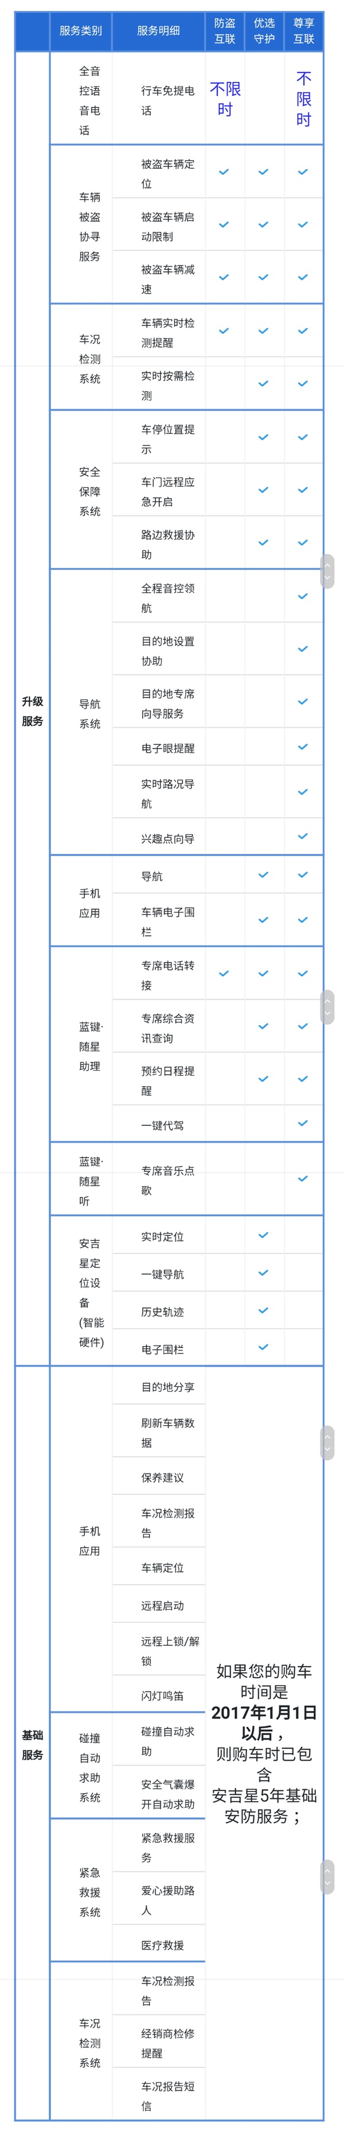Image resolution: width=344 pixels, height=2147 pixels.
Task: Select 尊享互联 checkmark in 一键代驾 row
Action: point(303,1123)
